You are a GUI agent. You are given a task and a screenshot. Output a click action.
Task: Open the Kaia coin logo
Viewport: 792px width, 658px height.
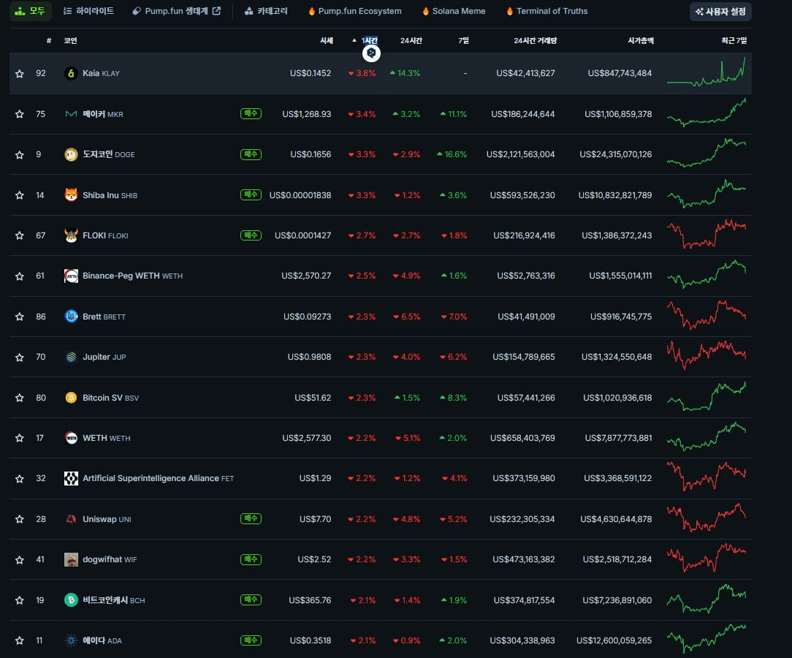tap(71, 73)
